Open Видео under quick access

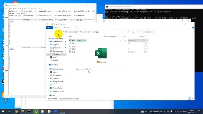tap(55, 57)
